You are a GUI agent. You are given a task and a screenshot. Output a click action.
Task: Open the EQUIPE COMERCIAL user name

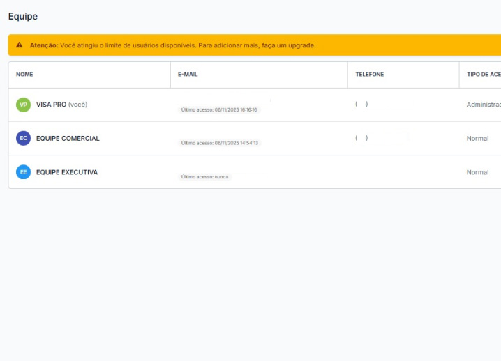point(68,138)
